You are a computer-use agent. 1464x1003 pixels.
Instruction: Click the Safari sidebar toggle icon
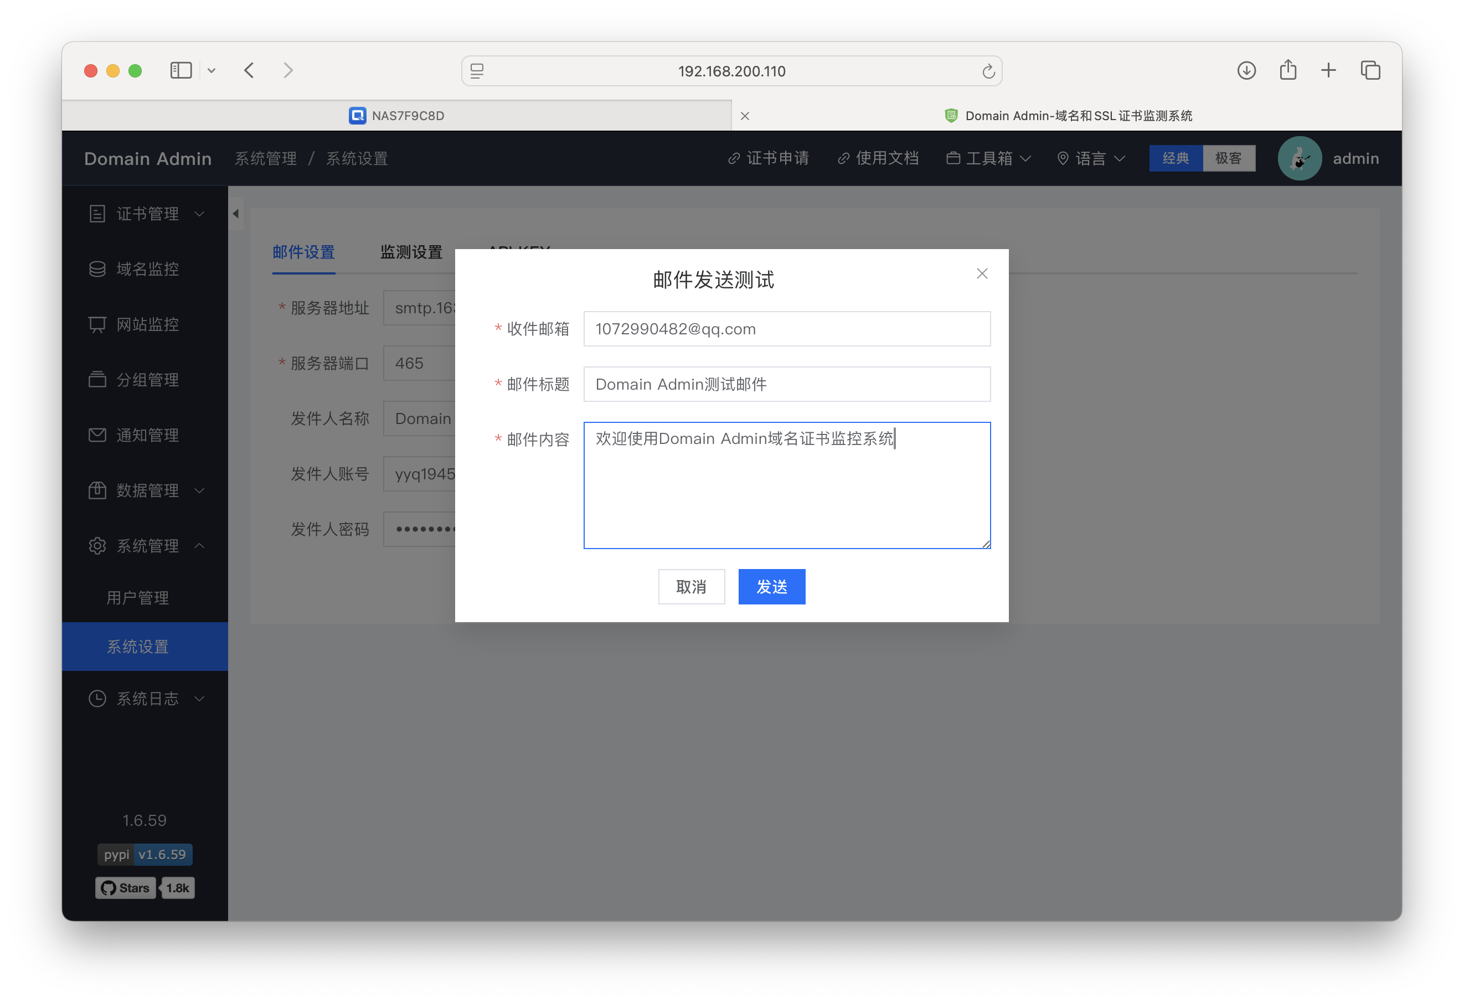181,70
